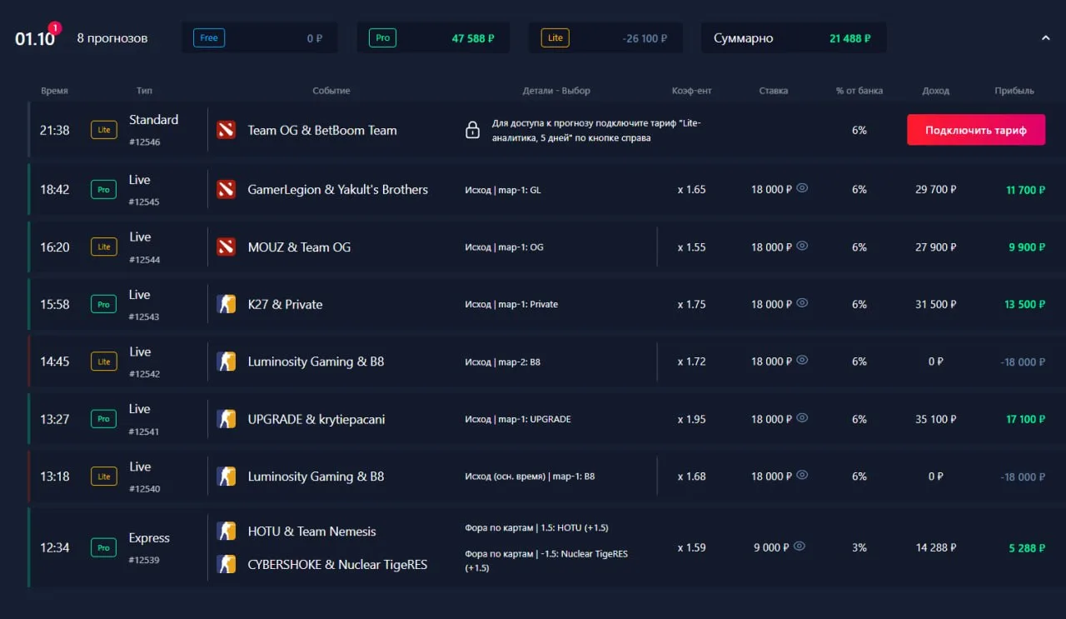Toggle the eye icon in the #12542 row
The image size is (1066, 619).
coord(802,361)
